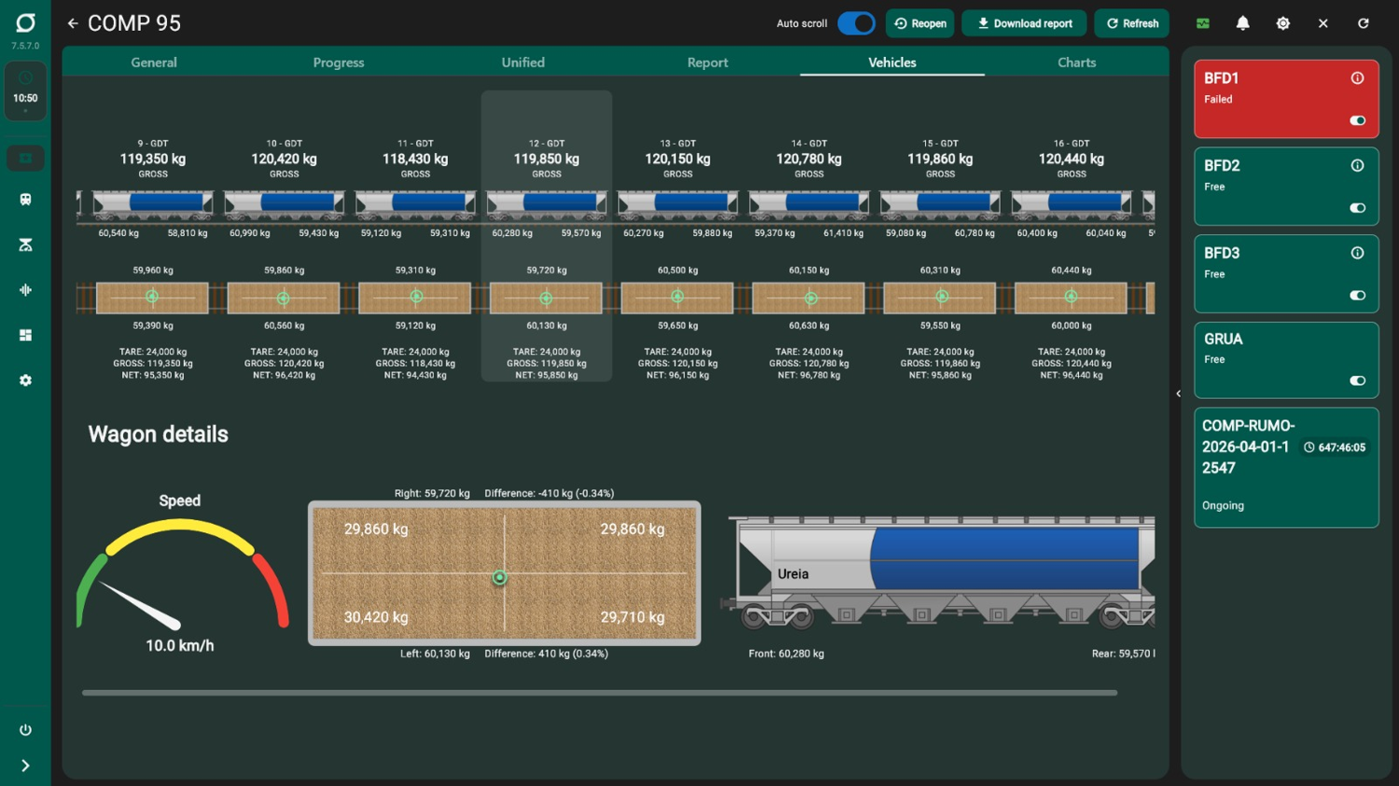Open the weighing scale icon in the sidebar
The width and height of the screenshot is (1399, 786).
[x=25, y=244]
